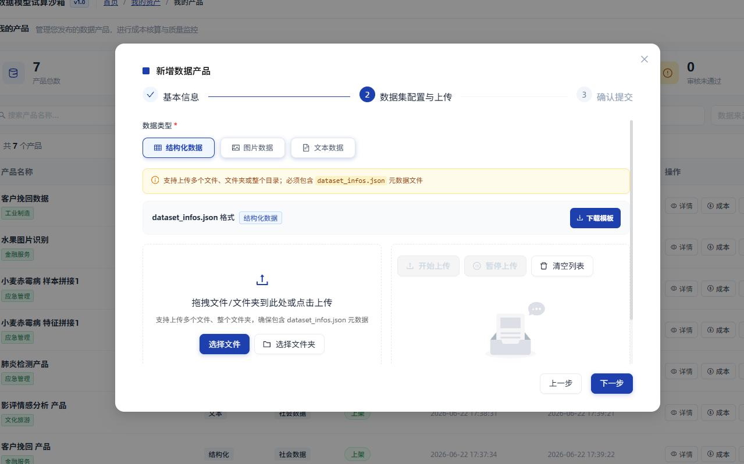Click the database icon next to 产品总数
This screenshot has height=464, width=744.
[x=13, y=73]
